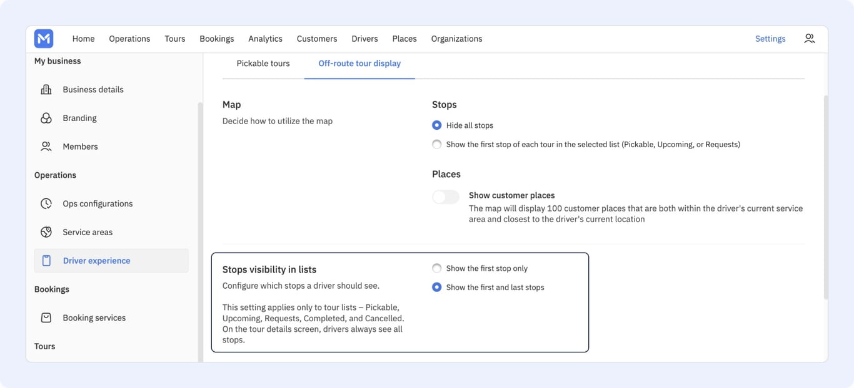The height and width of the screenshot is (388, 854).
Task: Click the M logo icon
Action: coord(44,39)
